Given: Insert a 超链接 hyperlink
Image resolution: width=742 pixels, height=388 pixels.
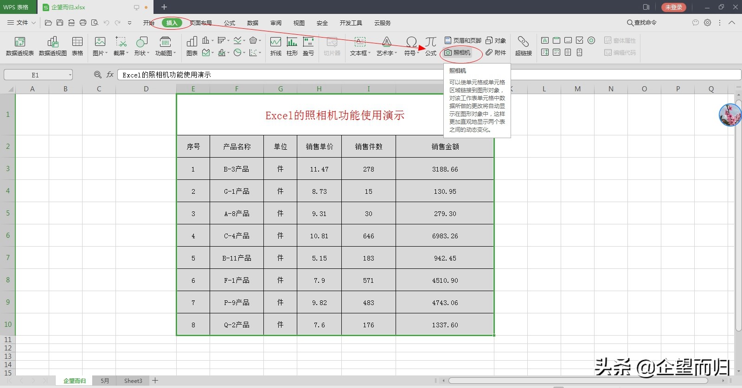Looking at the screenshot, I should point(524,46).
